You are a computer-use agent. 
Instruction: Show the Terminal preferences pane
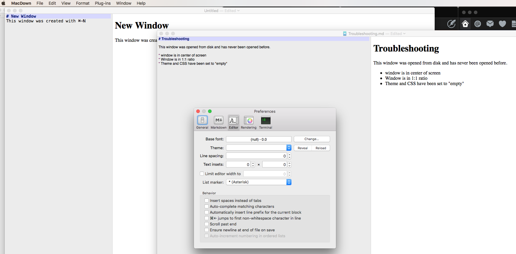pyautogui.click(x=266, y=122)
